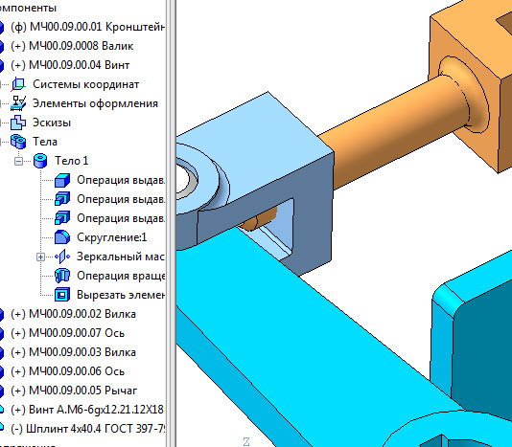Select МЧ00.09.0008 Валик component
The height and width of the screenshot is (447, 512).
(x=72, y=46)
